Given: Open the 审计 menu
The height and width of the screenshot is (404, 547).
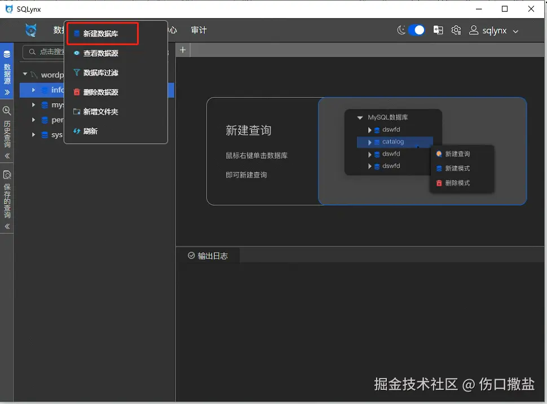Looking at the screenshot, I should (x=198, y=30).
